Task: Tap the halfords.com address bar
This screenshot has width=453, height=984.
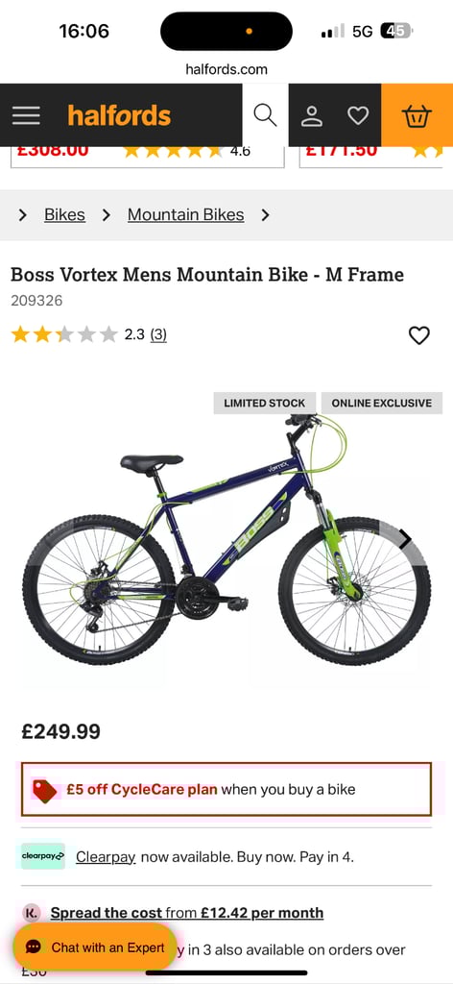Action: point(226,69)
